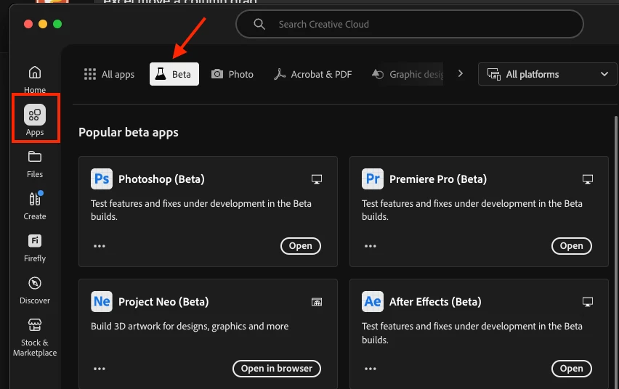Click the Popular beta apps heading
The image size is (619, 389).
tap(129, 133)
